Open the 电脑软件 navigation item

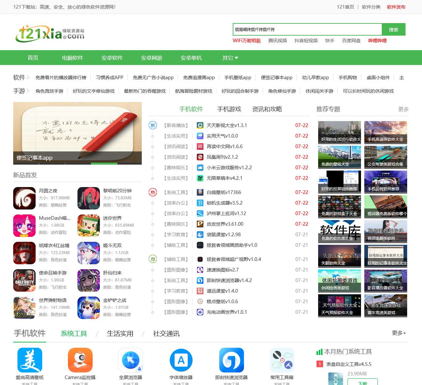point(73,58)
